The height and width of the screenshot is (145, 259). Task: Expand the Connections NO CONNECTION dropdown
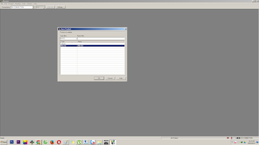33,7
